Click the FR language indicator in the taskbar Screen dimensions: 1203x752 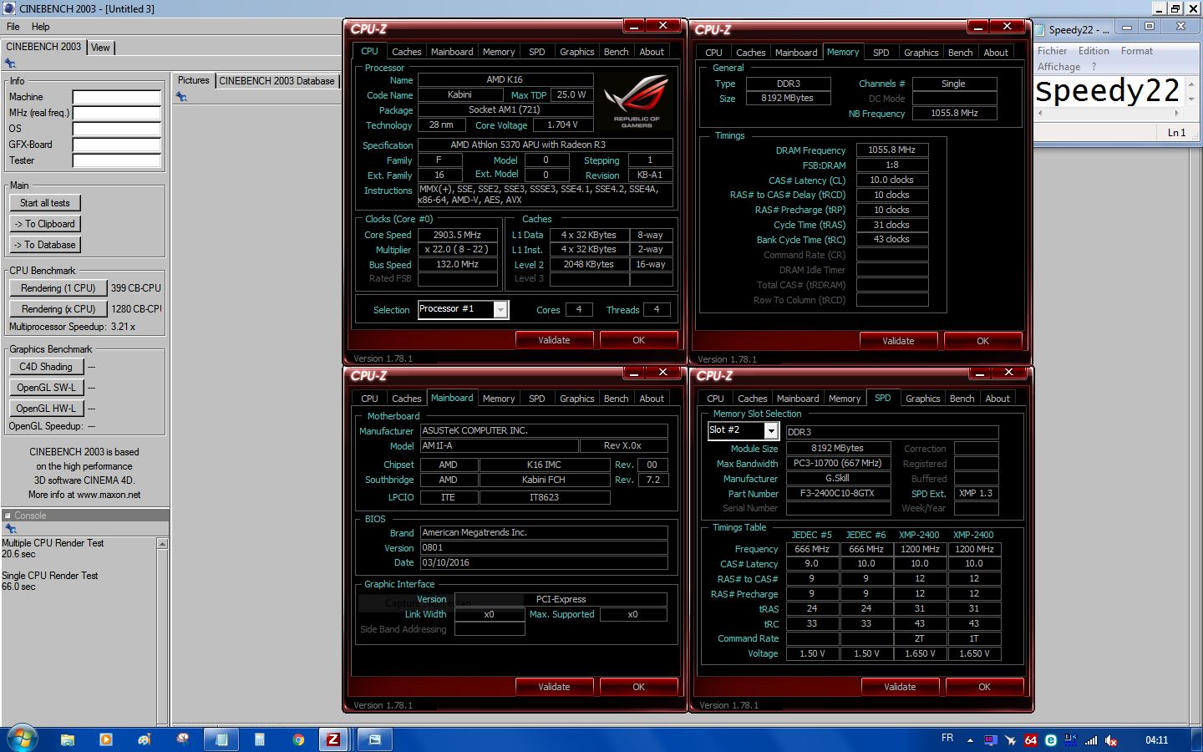coord(947,738)
